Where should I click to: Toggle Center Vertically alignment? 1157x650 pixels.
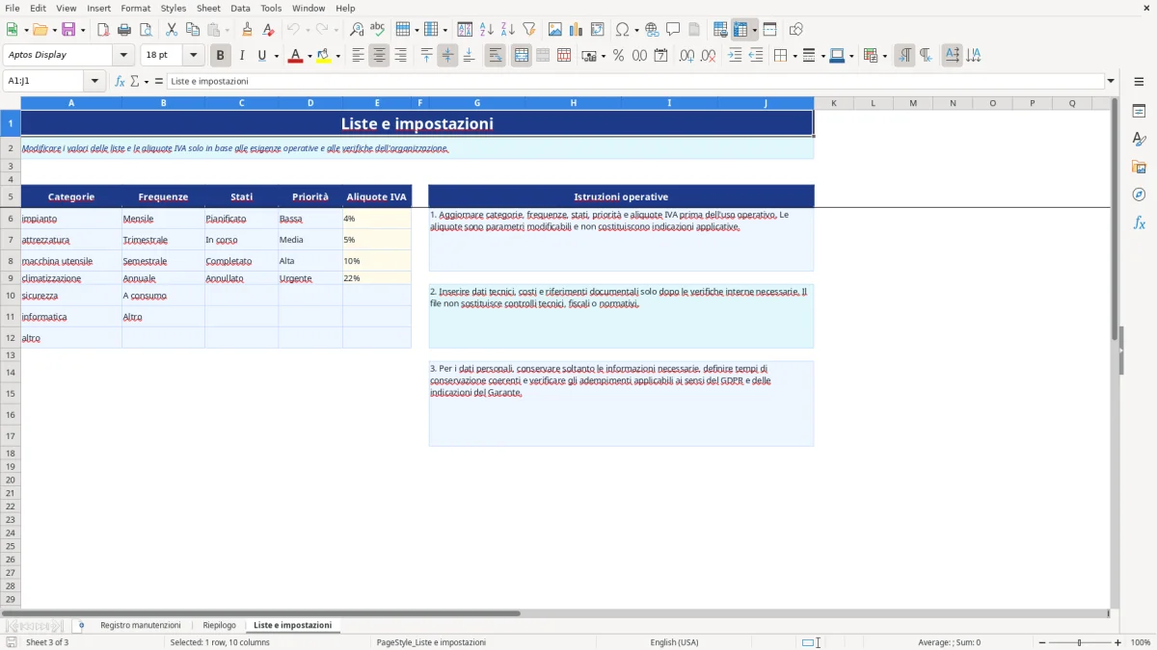pyautogui.click(x=447, y=56)
